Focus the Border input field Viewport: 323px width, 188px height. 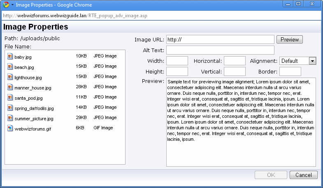290,71
